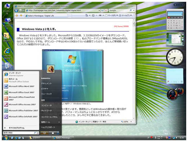Open Help and Support entry
This screenshot has height=142, width=188.
(x=48, y=127)
